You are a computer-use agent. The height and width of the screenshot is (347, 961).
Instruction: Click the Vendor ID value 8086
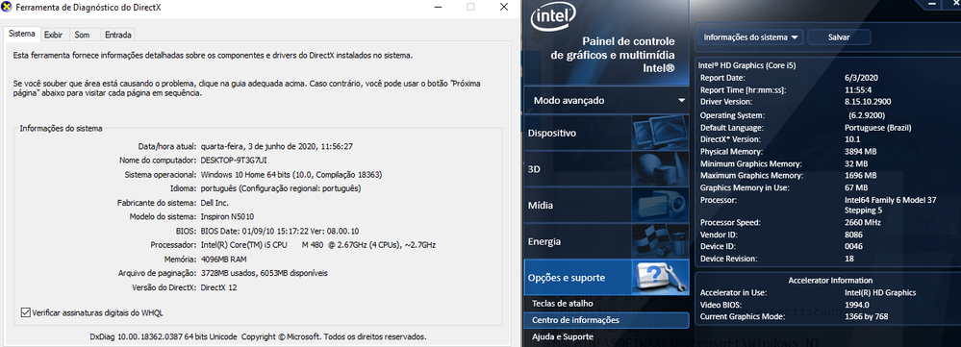tap(853, 235)
